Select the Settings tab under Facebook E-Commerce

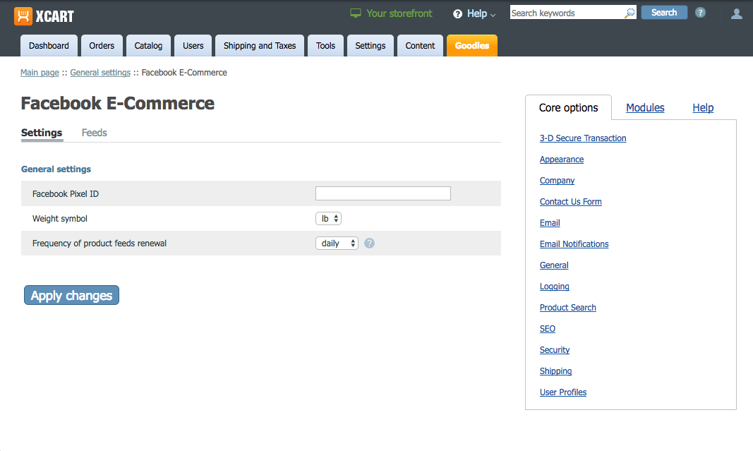tap(42, 133)
